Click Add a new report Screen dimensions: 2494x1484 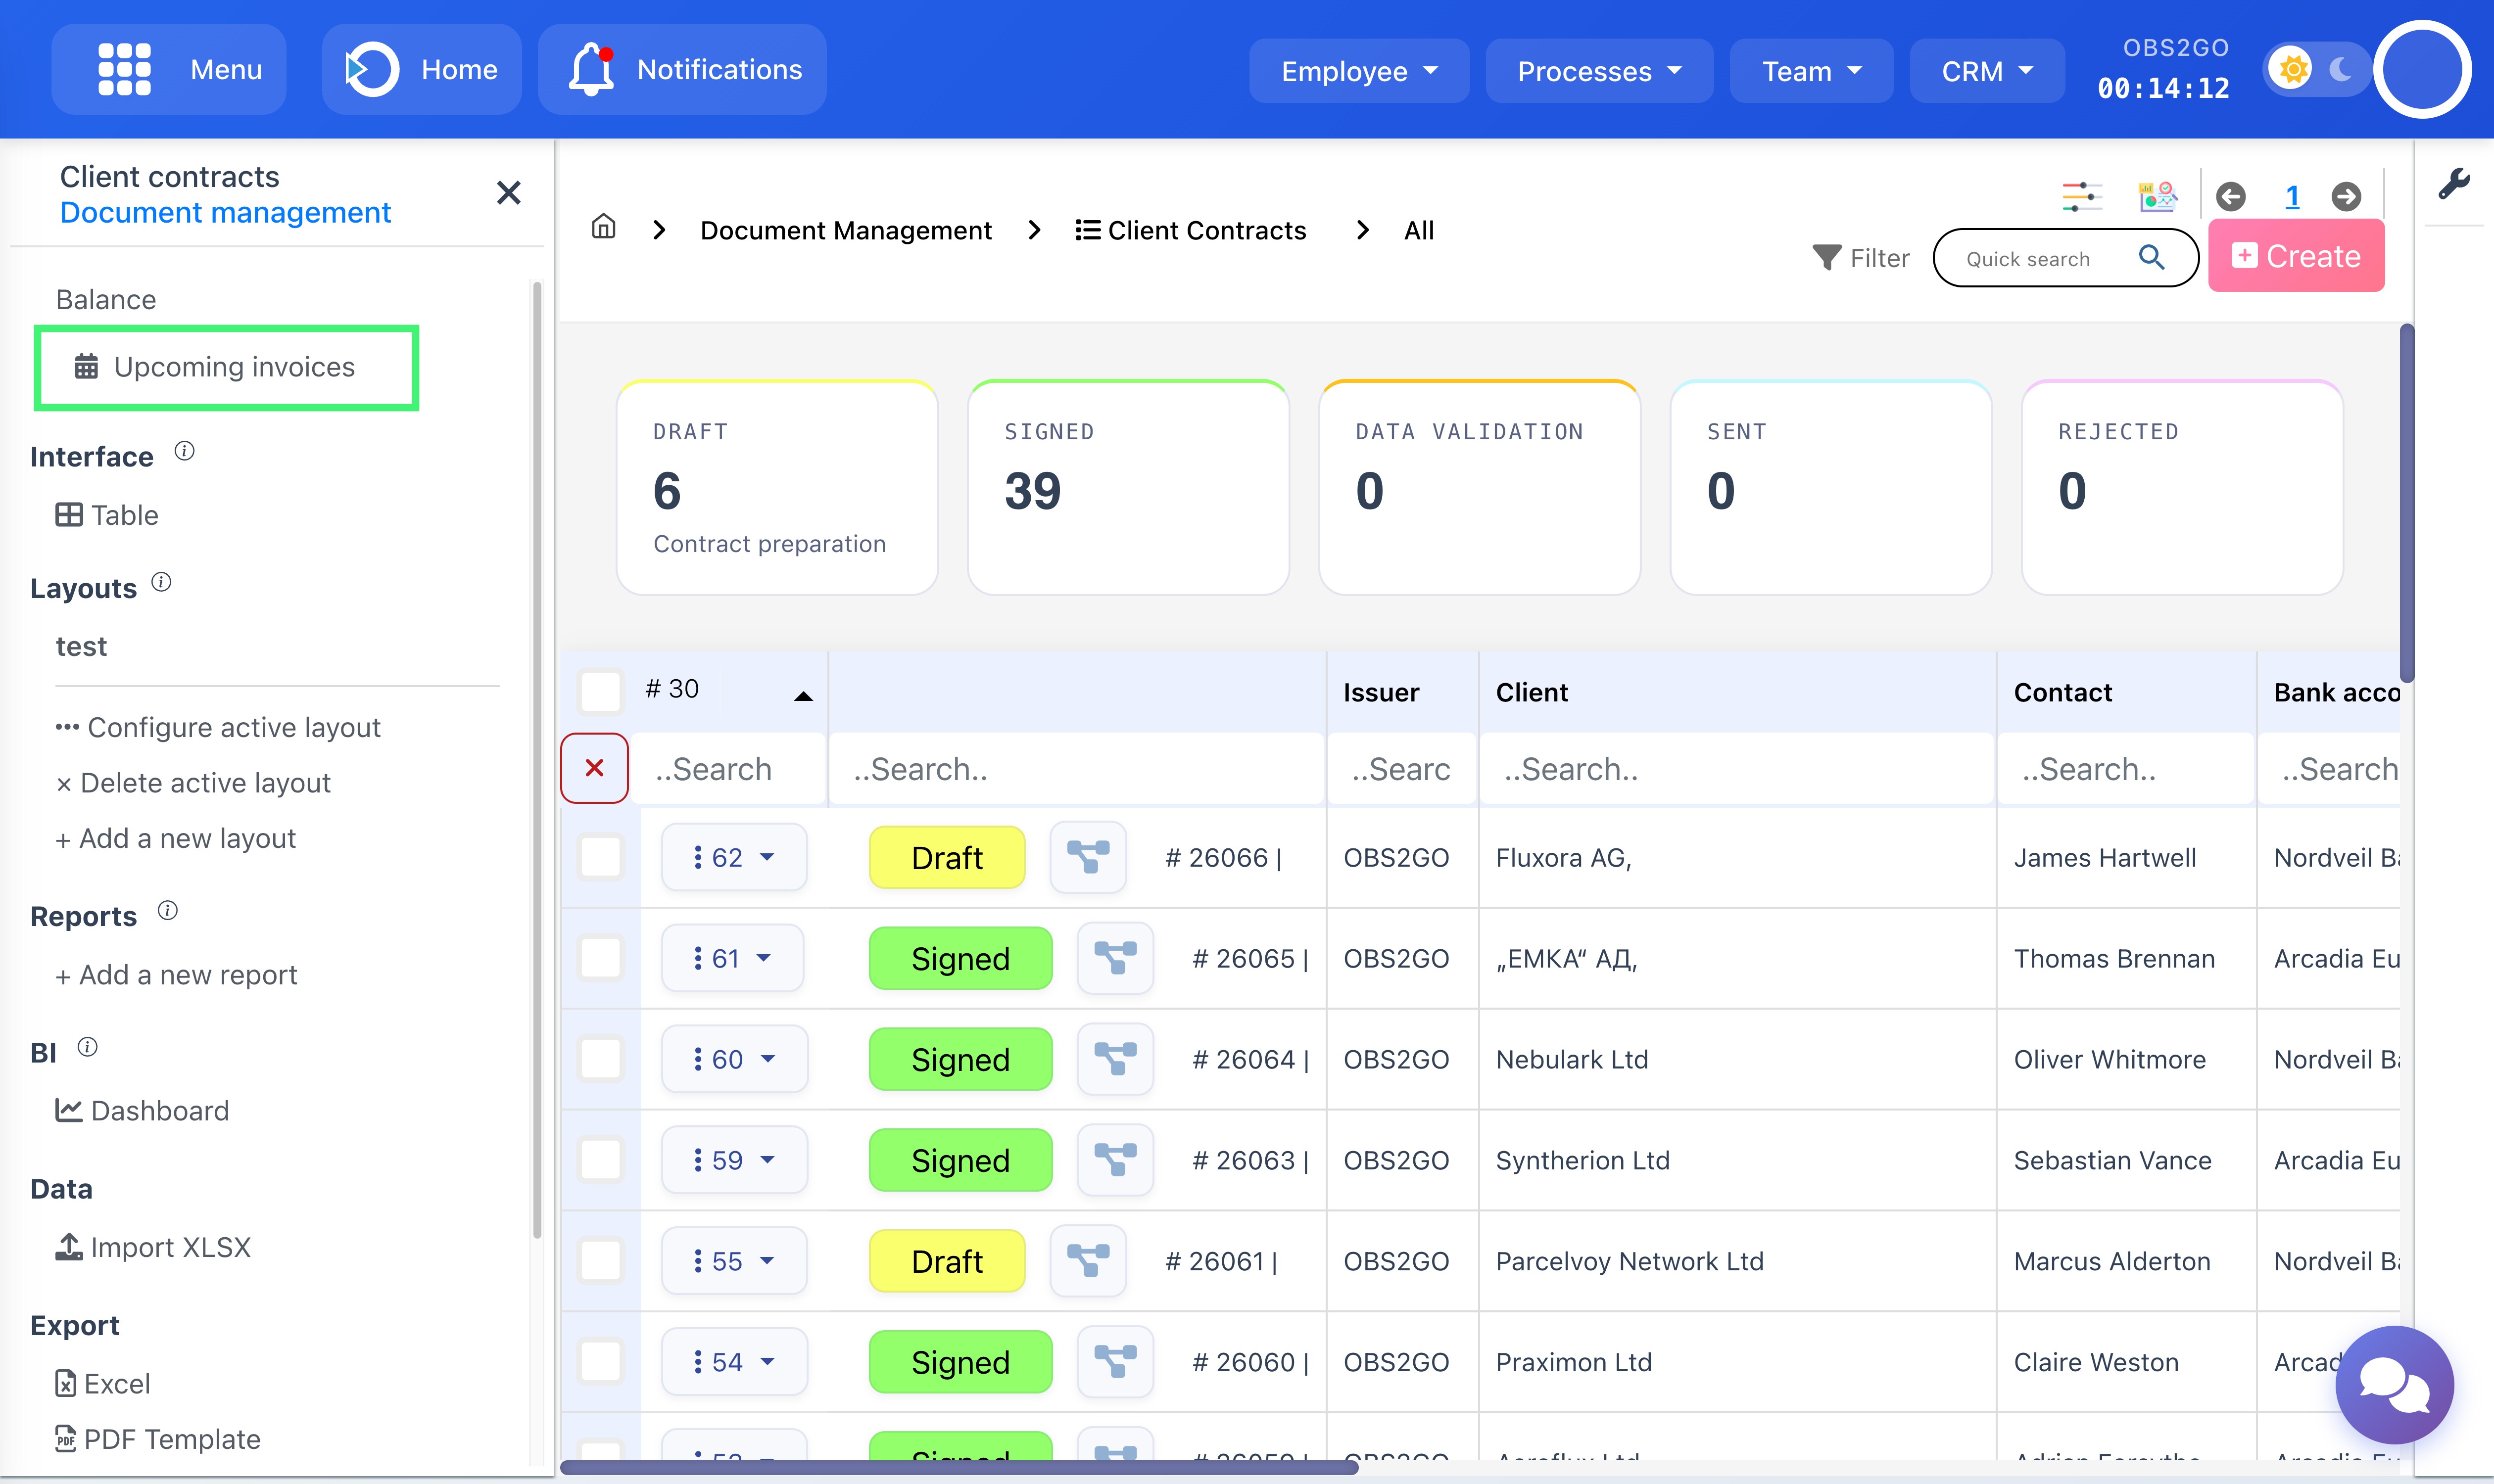176,974
